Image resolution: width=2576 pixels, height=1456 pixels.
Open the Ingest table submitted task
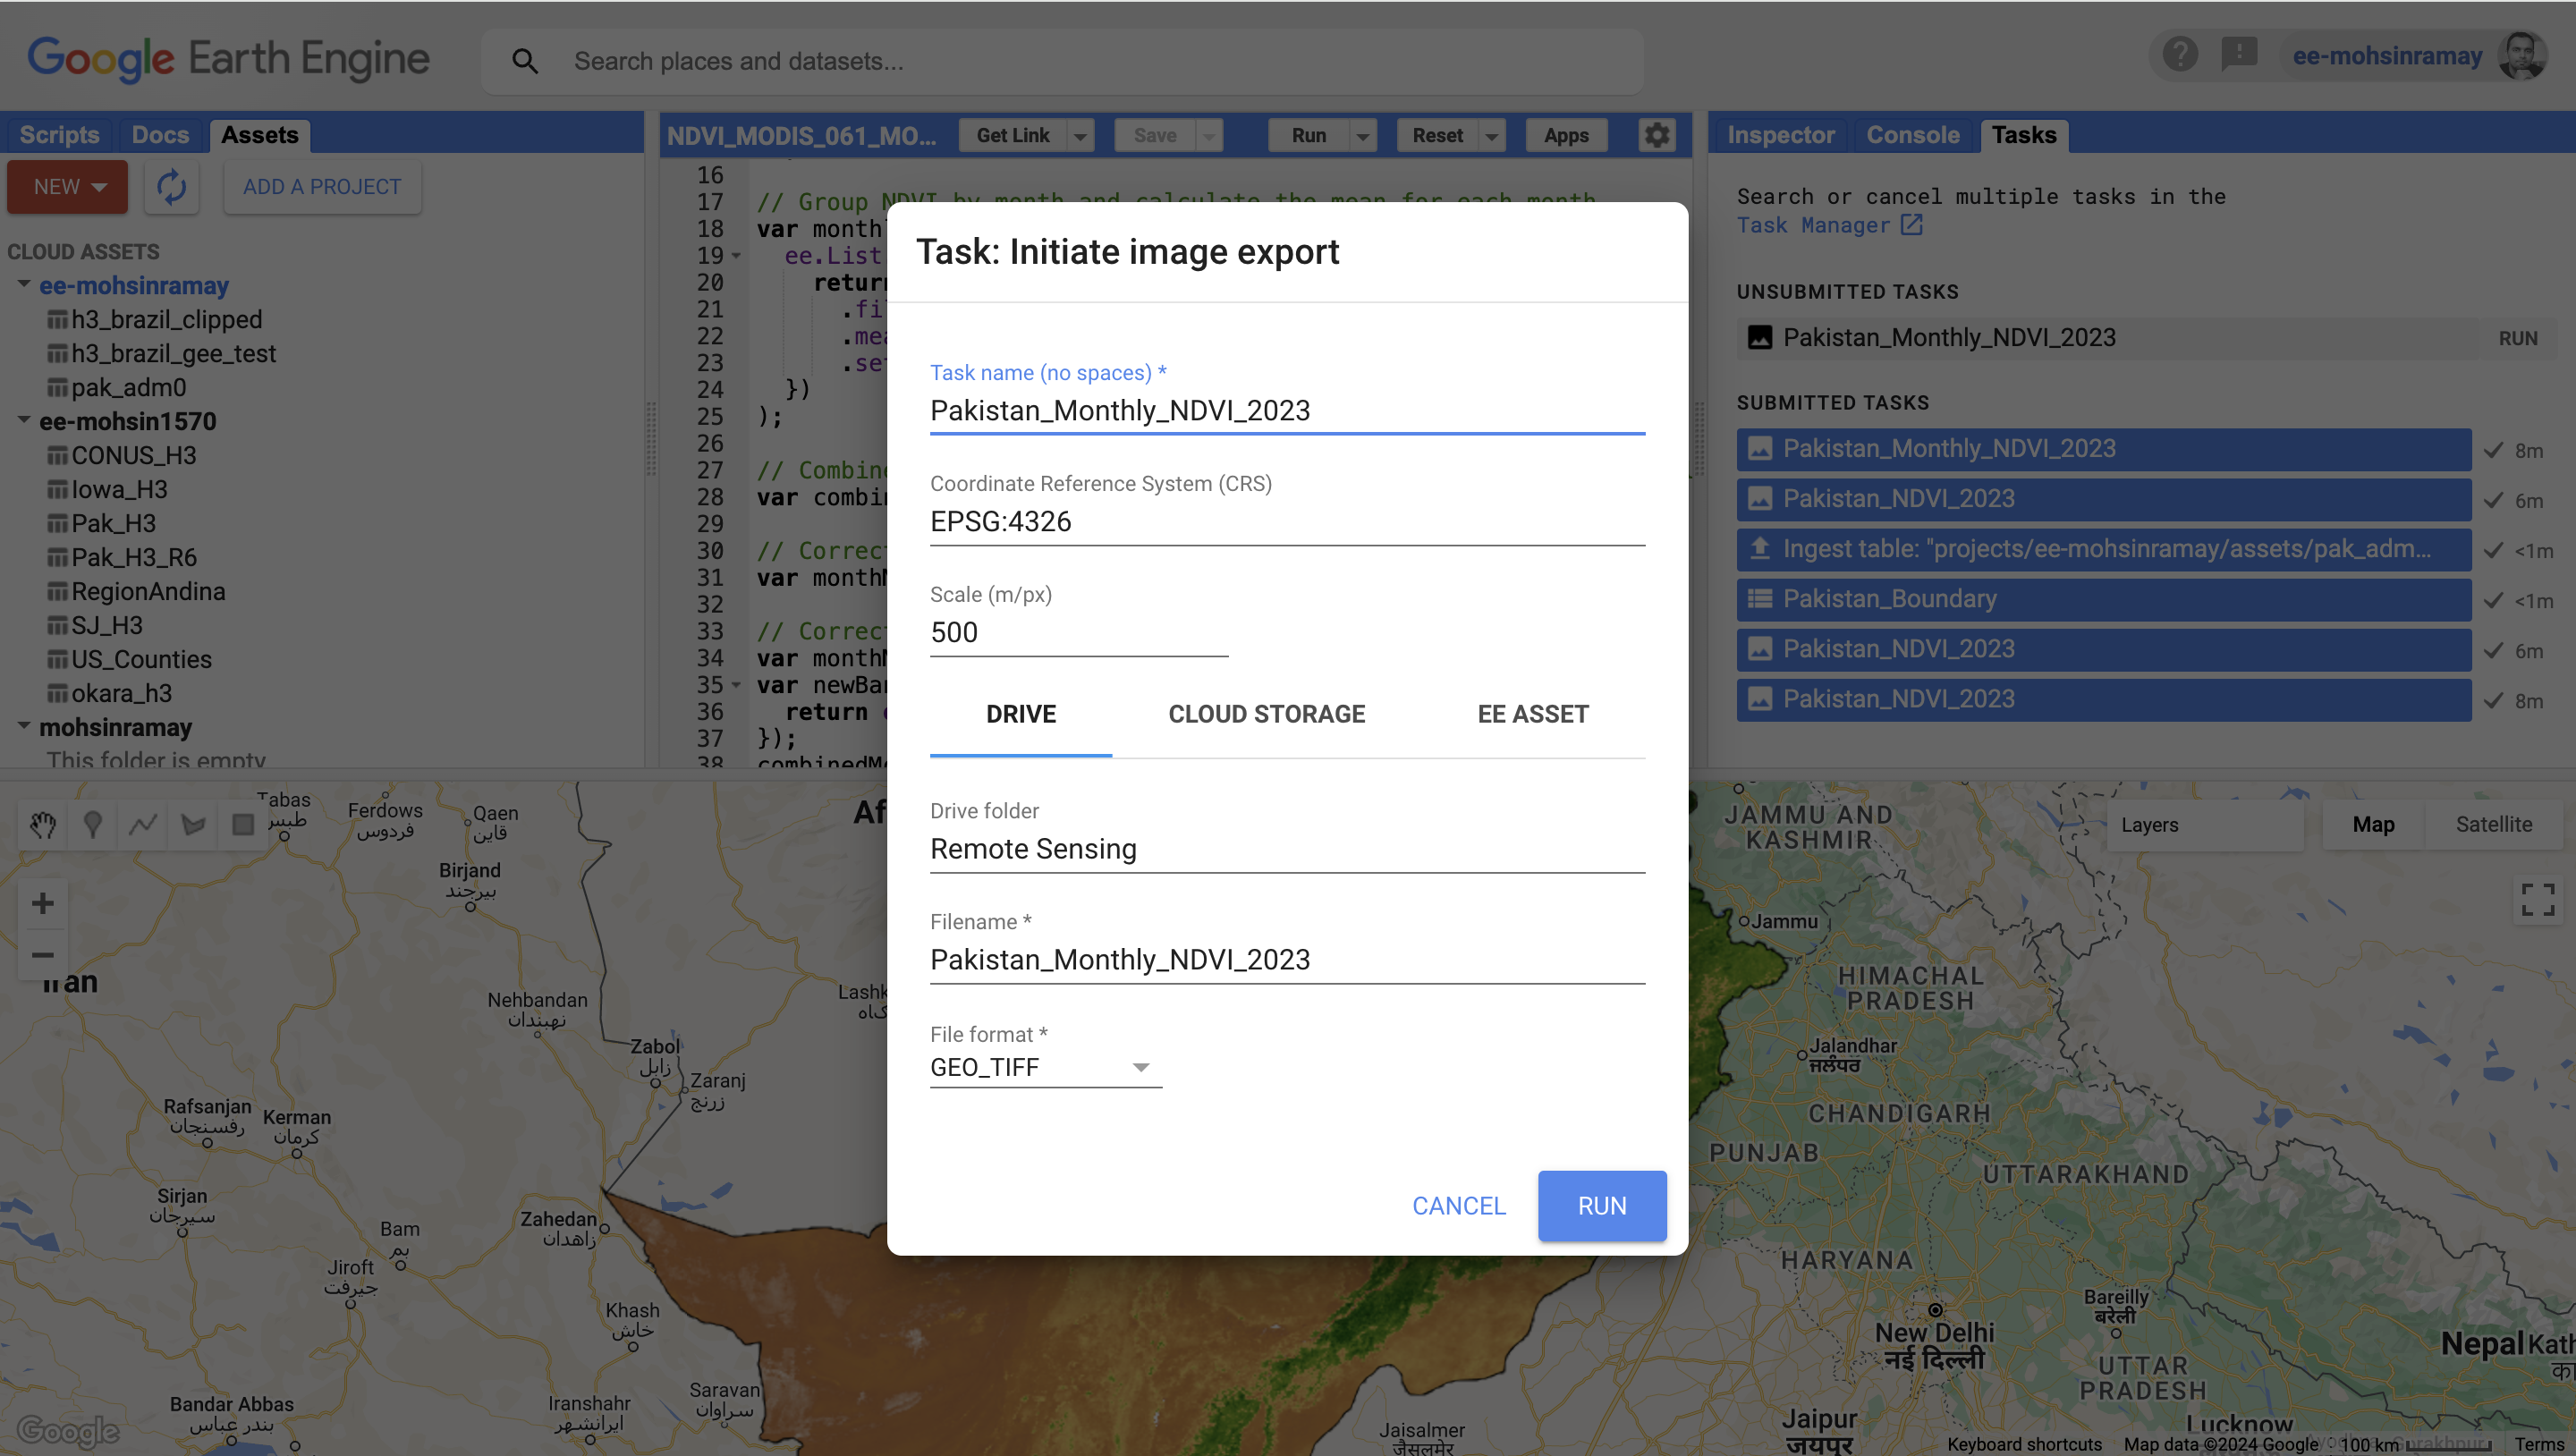pyautogui.click(x=2103, y=549)
